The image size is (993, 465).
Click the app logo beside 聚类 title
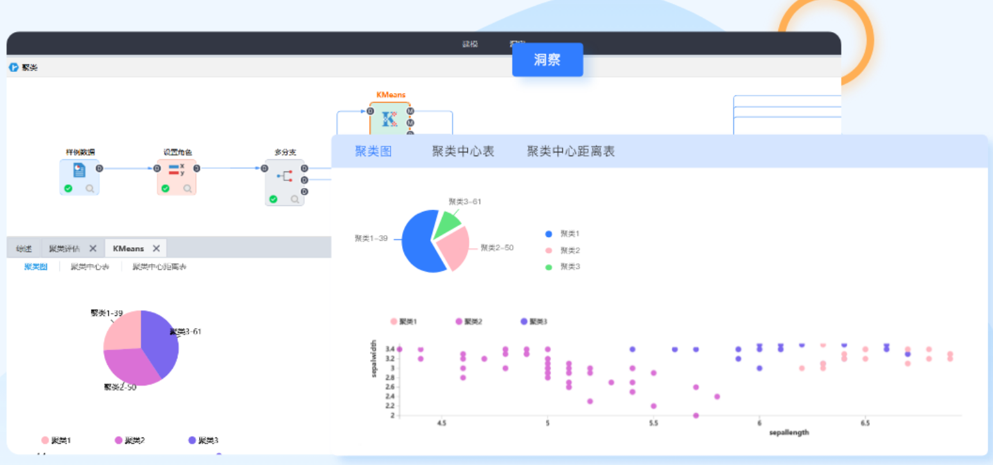tap(13, 67)
